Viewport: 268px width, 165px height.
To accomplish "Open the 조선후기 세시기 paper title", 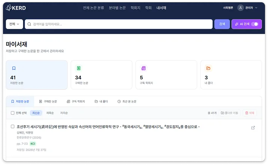I will click(x=108, y=127).
